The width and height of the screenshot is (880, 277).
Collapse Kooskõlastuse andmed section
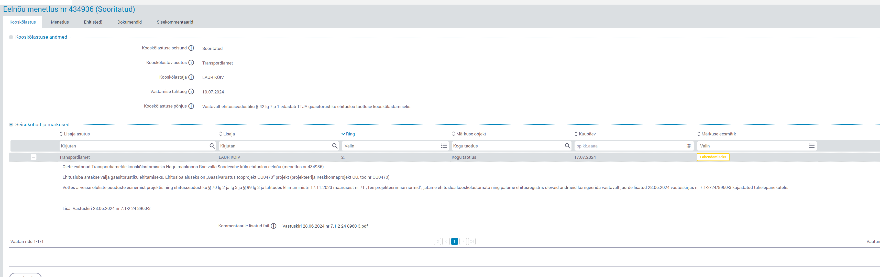(11, 37)
